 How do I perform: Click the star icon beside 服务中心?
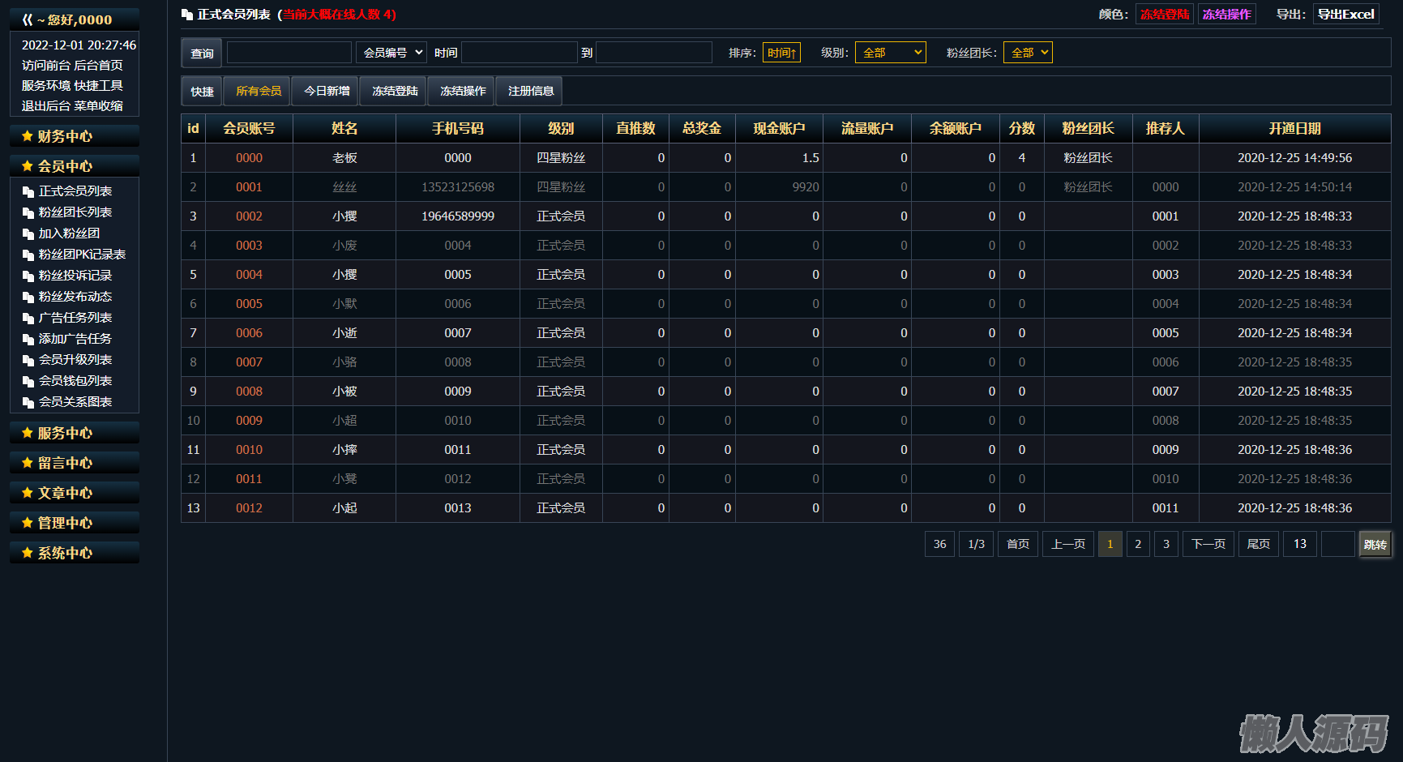27,433
